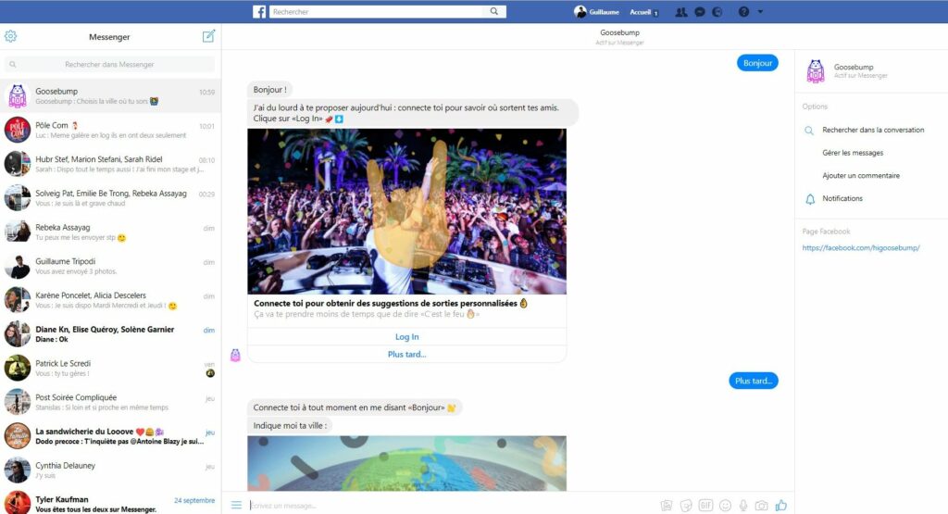Select Rechercher dans la conversation

tap(873, 130)
